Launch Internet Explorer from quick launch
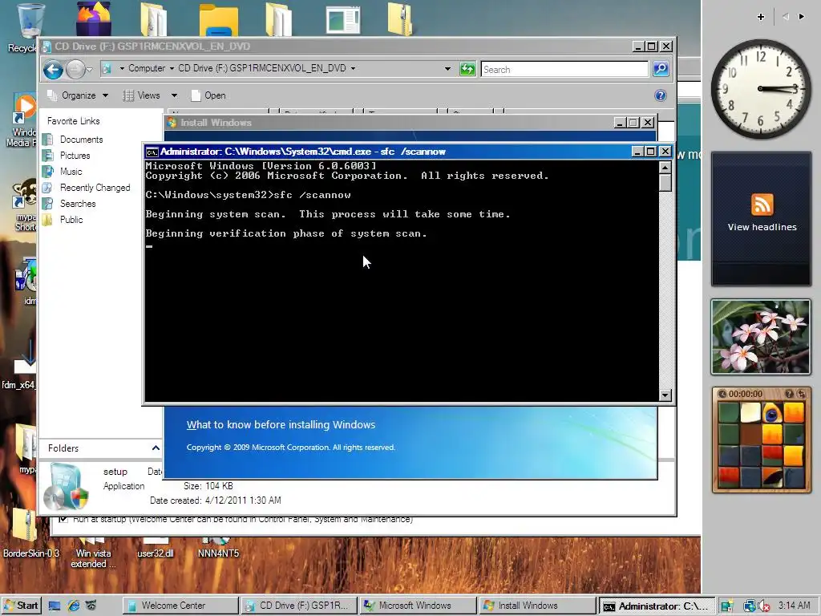The height and width of the screenshot is (616, 821). click(x=73, y=606)
